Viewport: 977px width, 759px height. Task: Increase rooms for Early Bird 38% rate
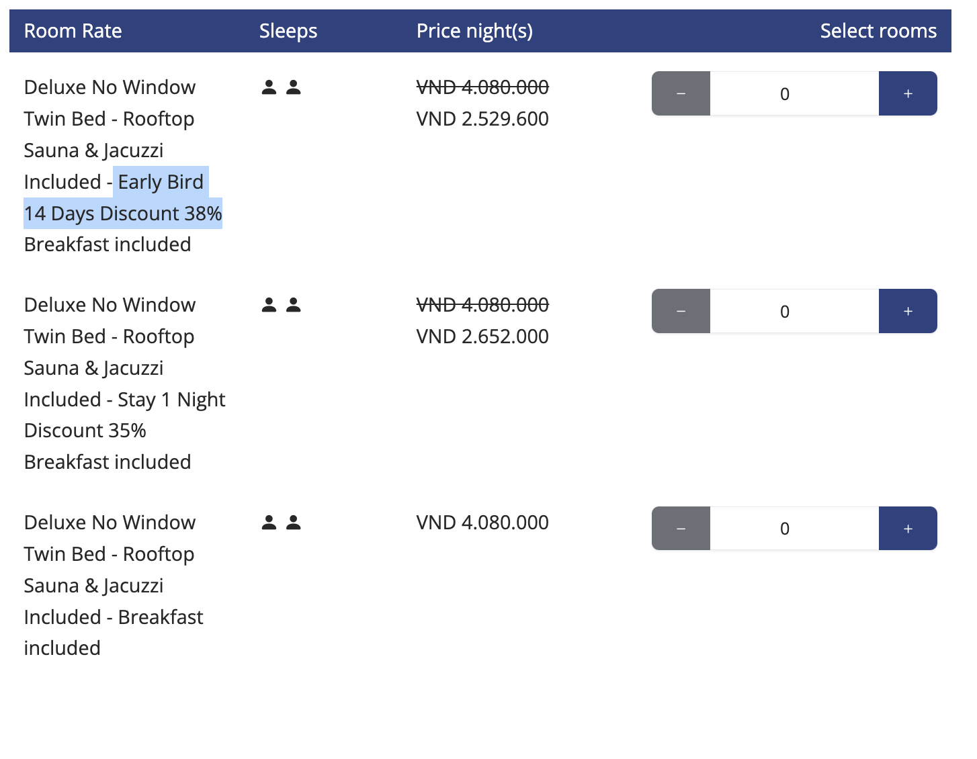click(908, 93)
